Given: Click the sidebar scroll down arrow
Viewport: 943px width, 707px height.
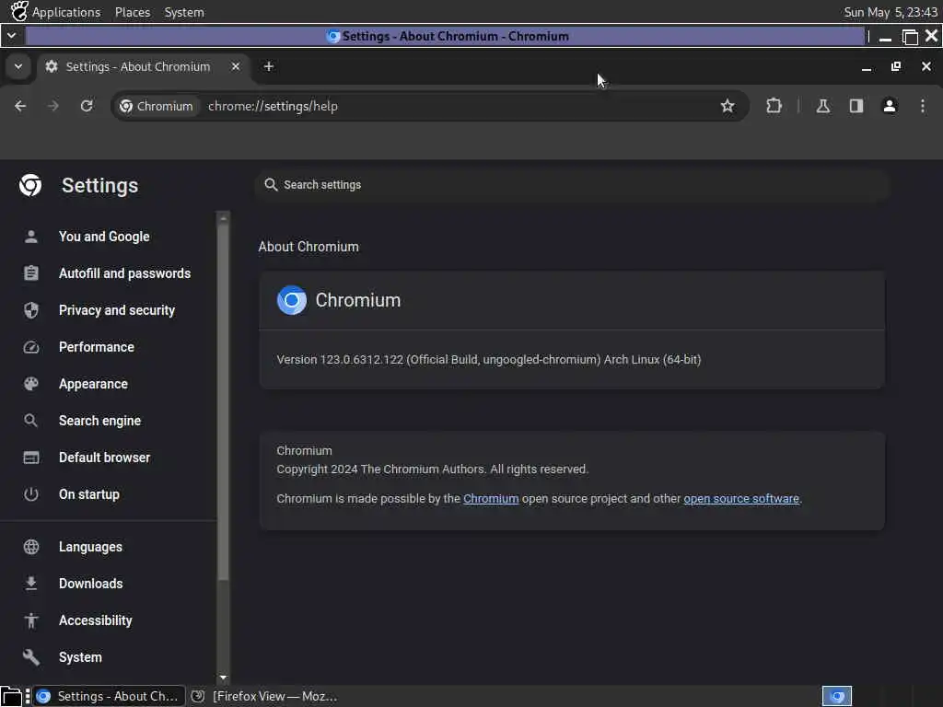Looking at the screenshot, I should (223, 678).
